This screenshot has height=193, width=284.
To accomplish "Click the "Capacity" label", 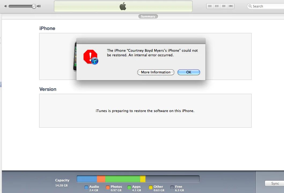I will tap(62, 180).
